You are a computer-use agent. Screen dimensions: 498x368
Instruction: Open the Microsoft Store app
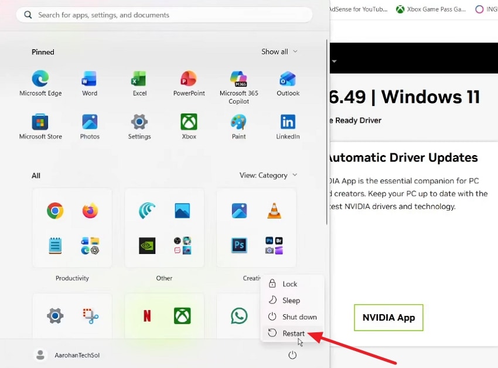40,126
